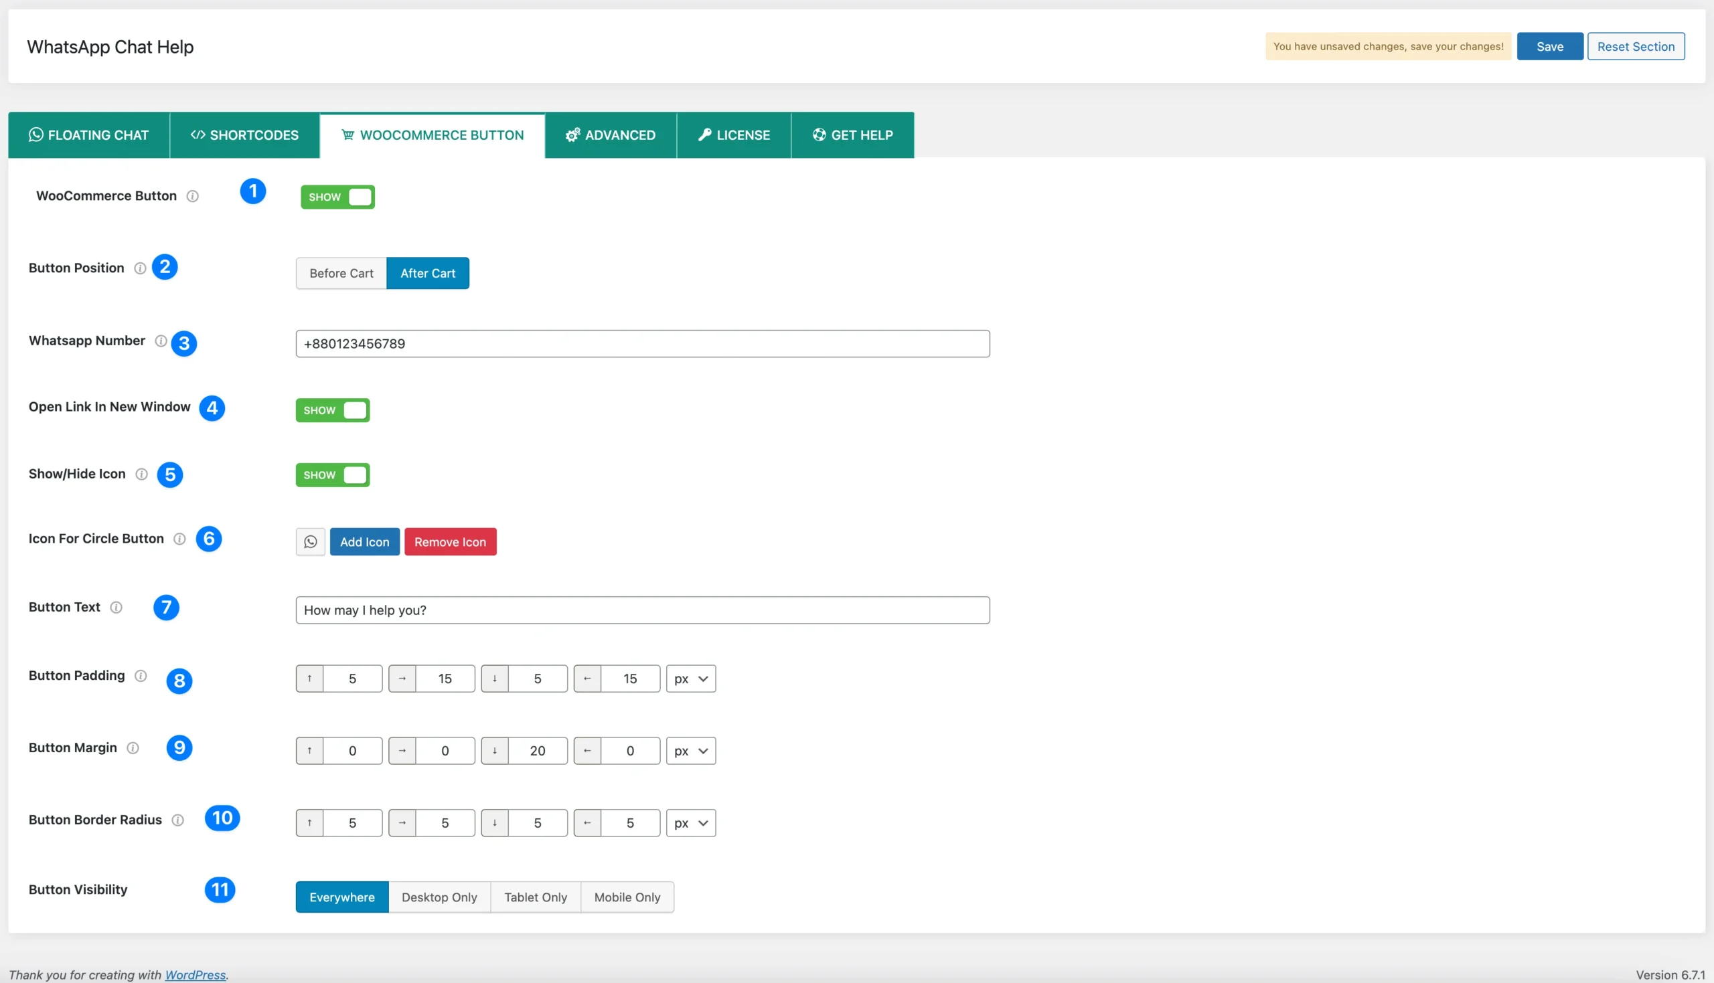Click the left arrow icon in Button Margin
Screen dimensions: 1714x983
(588, 751)
